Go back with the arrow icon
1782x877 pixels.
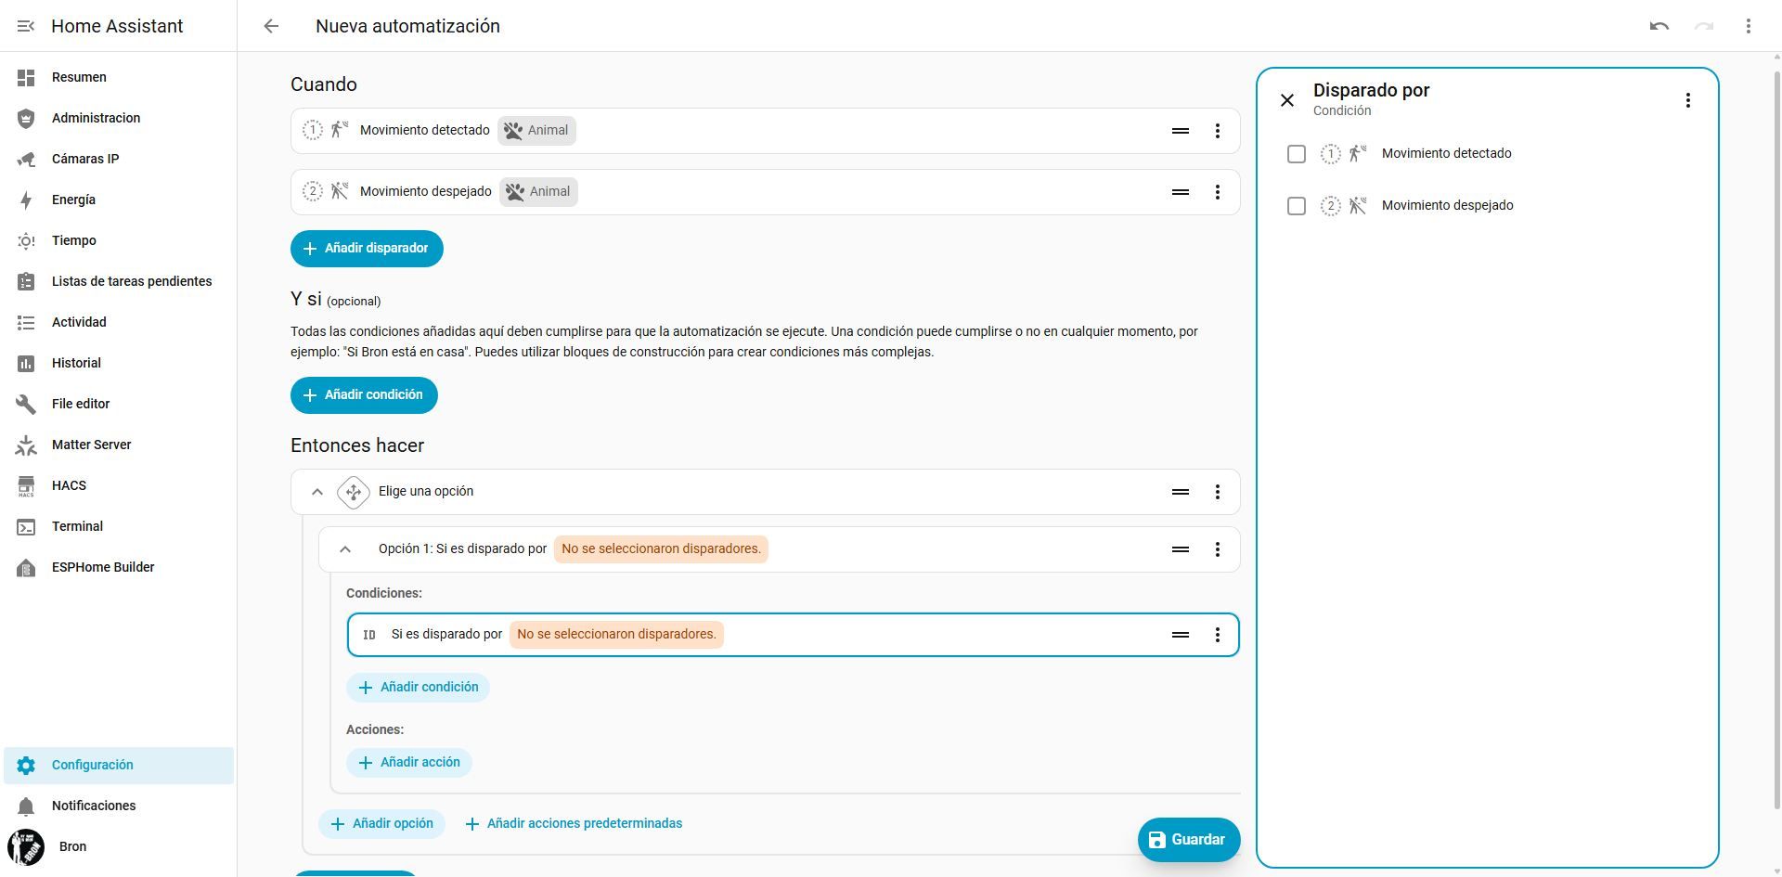click(x=271, y=26)
